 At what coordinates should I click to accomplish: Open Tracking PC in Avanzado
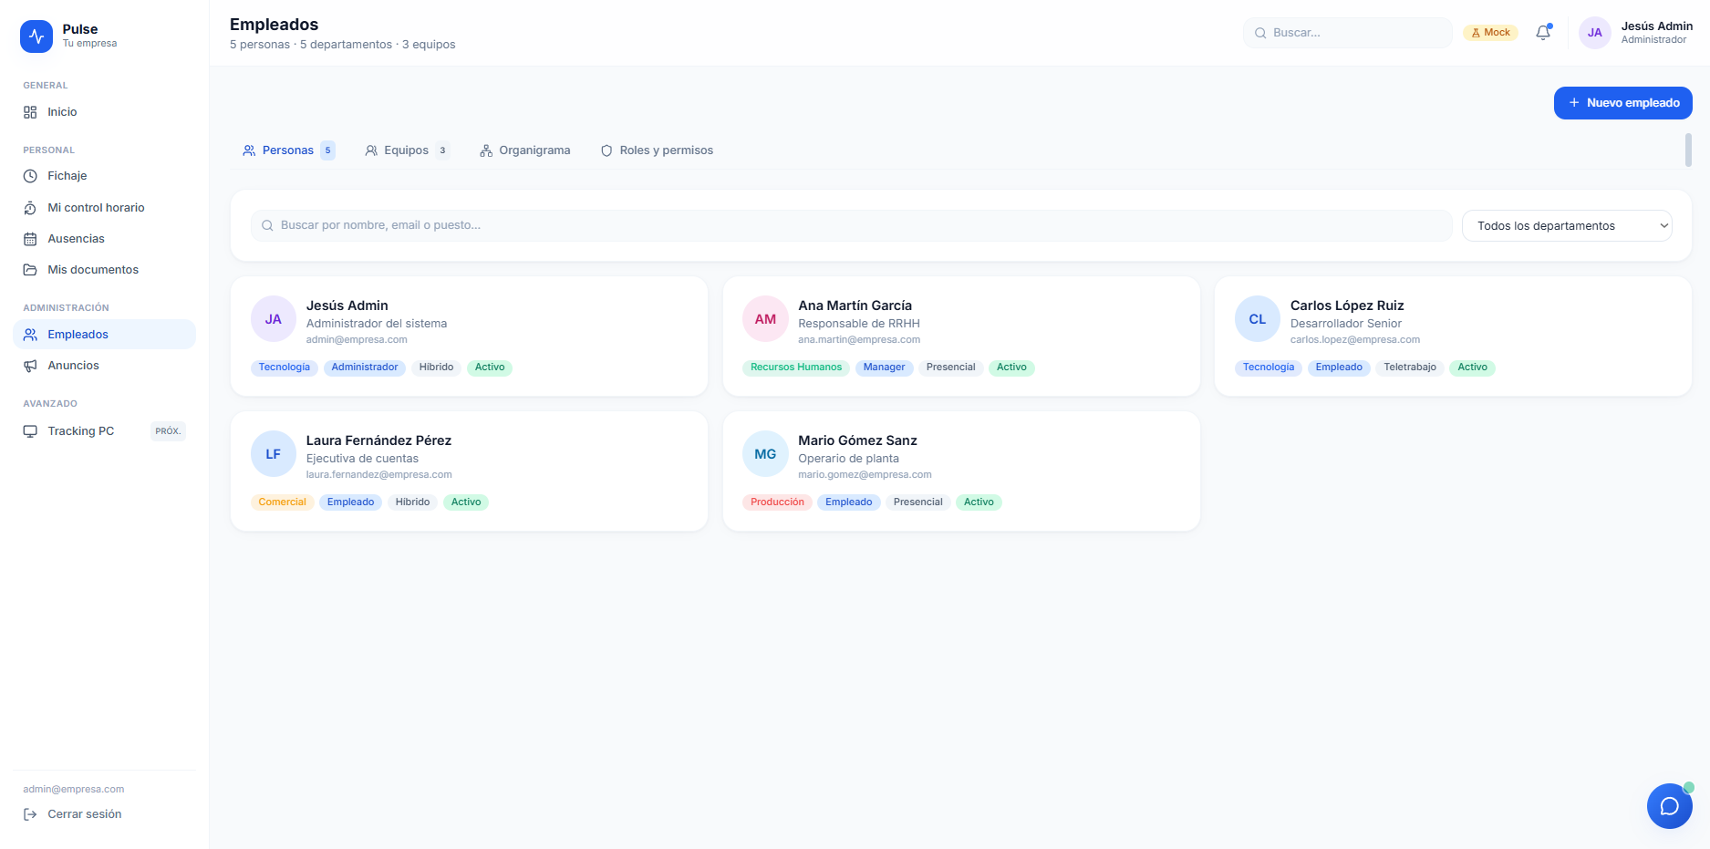coord(104,431)
